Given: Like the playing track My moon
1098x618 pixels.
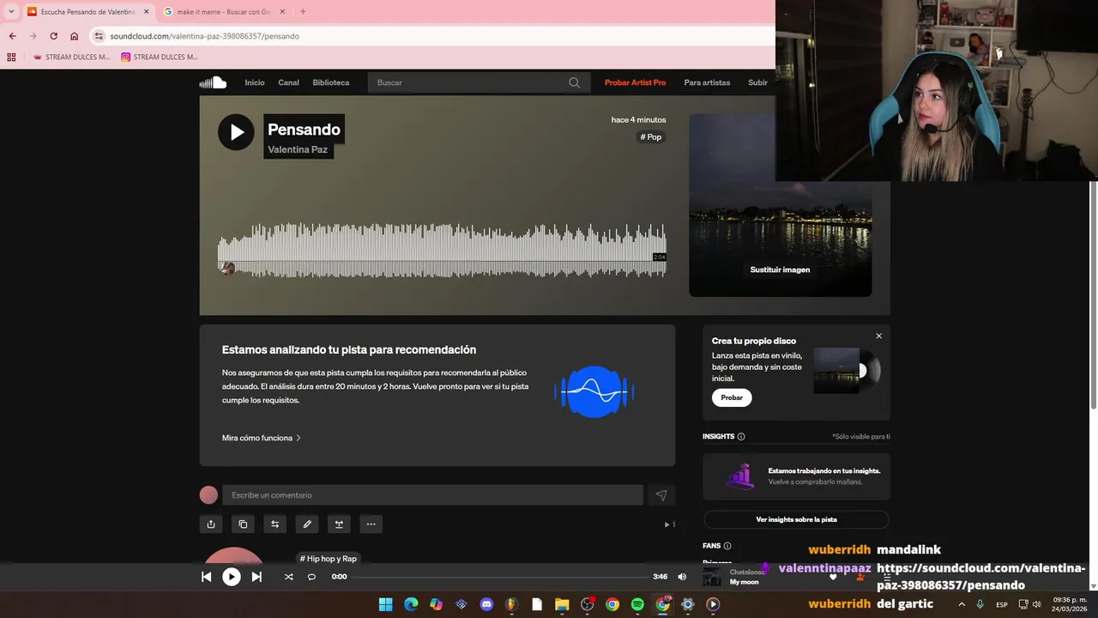Looking at the screenshot, I should (x=832, y=577).
